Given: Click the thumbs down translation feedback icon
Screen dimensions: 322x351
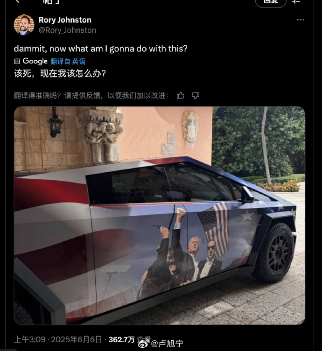Looking at the screenshot, I should [x=196, y=96].
